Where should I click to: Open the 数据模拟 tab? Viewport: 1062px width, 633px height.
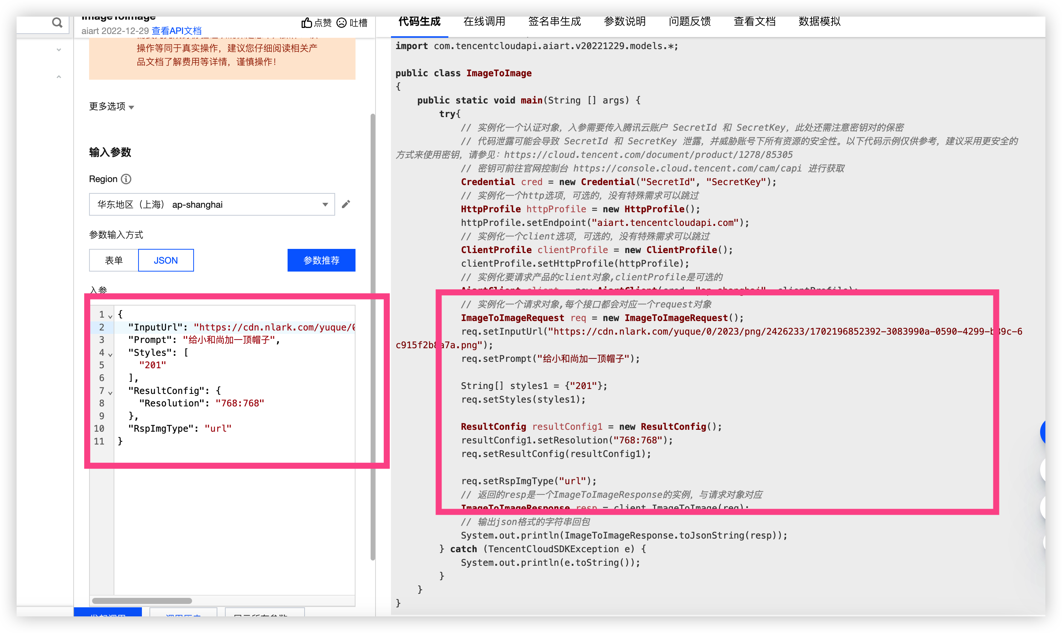click(x=819, y=22)
